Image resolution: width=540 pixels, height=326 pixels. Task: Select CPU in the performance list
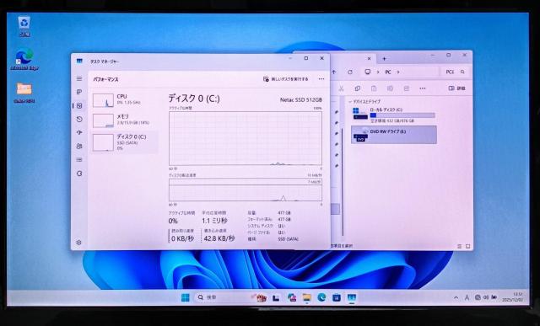coord(124,99)
